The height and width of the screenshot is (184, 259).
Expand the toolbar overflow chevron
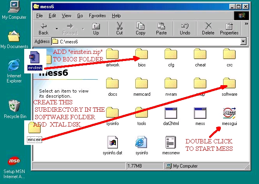(x=246, y=24)
